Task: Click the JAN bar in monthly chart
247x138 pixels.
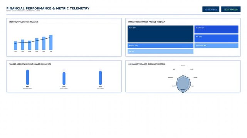Action: (x=15, y=46)
